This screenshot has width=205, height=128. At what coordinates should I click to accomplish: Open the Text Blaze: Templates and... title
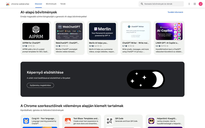pyautogui.click(x=86, y=118)
